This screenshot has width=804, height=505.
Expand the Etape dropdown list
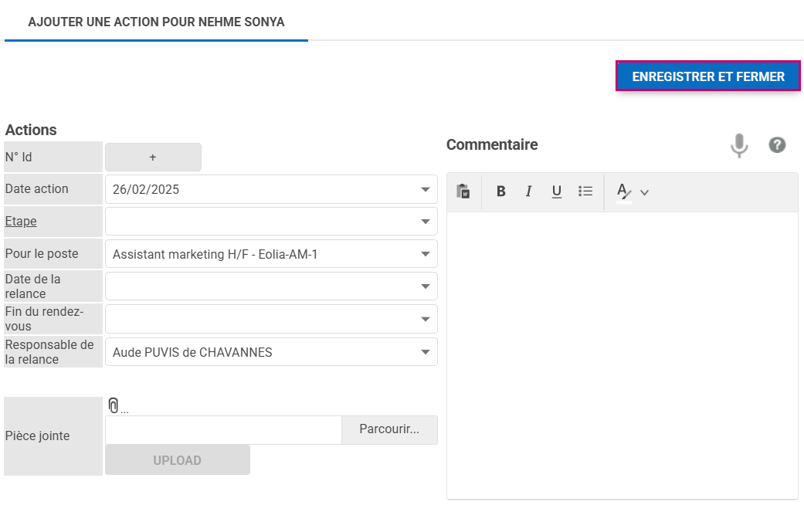[425, 222]
